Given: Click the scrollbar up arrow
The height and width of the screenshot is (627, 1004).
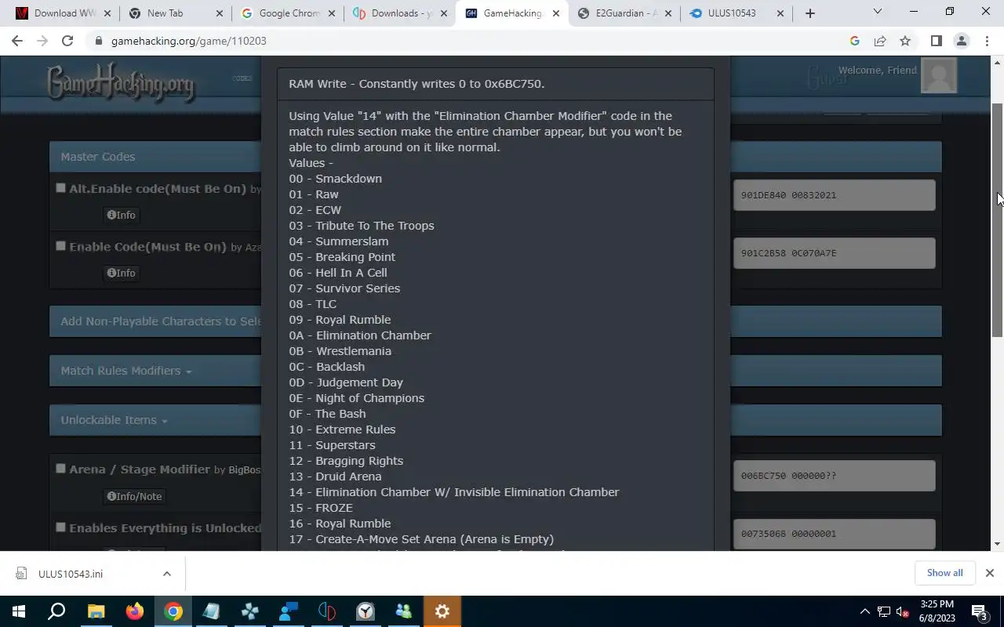Looking at the screenshot, I should pyautogui.click(x=999, y=63).
